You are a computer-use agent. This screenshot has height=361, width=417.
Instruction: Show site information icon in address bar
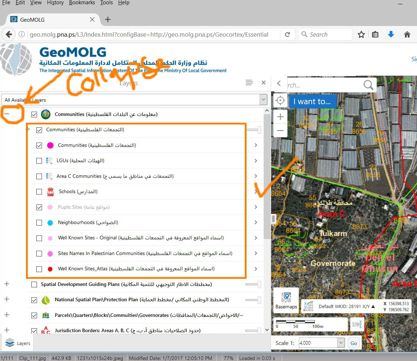(22, 34)
